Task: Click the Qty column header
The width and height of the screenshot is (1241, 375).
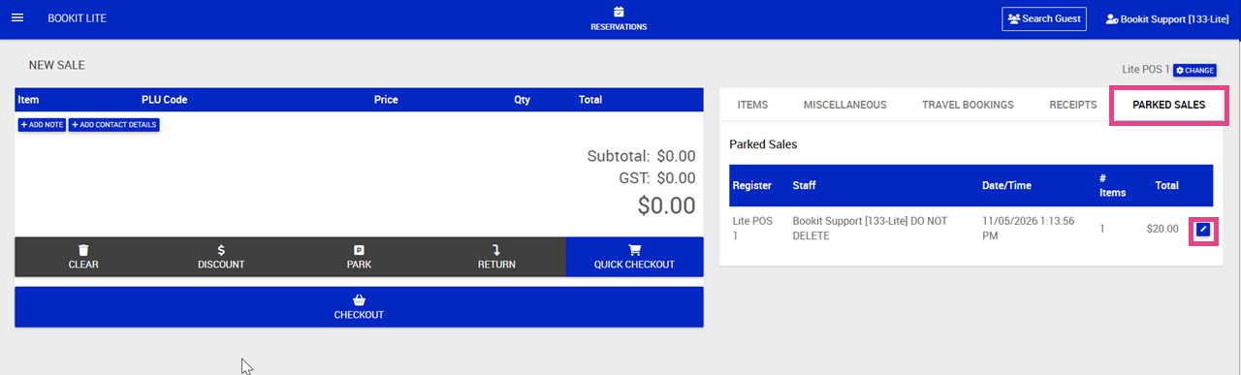Action: coord(522,100)
